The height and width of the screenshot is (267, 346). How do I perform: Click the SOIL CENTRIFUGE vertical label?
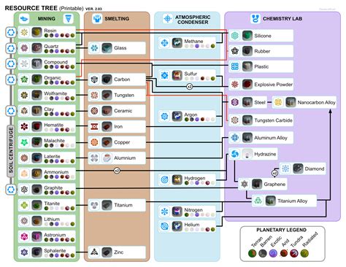11,151
